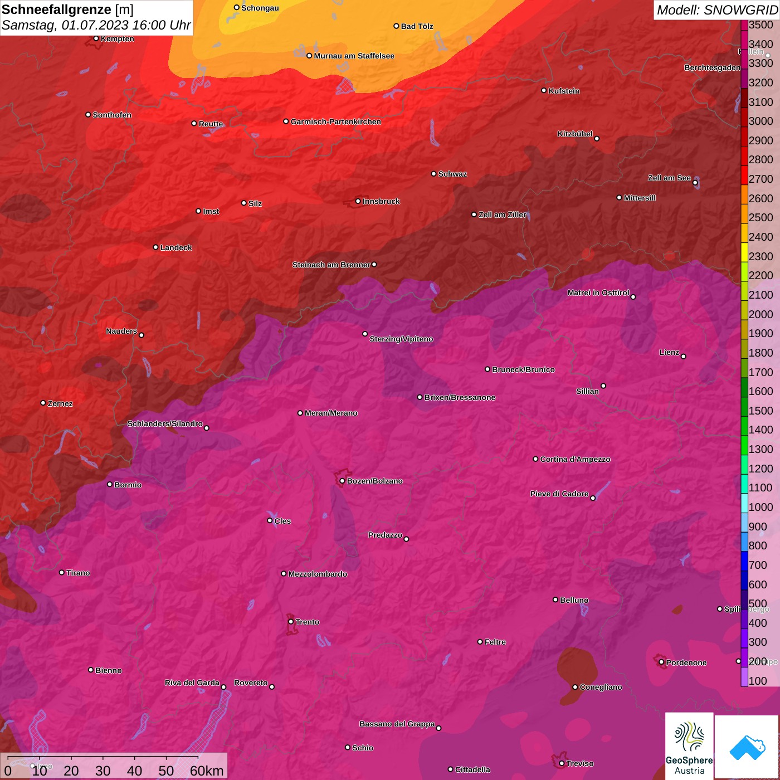This screenshot has width=780, height=780.
Task: Click the 1500 m green legend swatch
Action: point(744,407)
